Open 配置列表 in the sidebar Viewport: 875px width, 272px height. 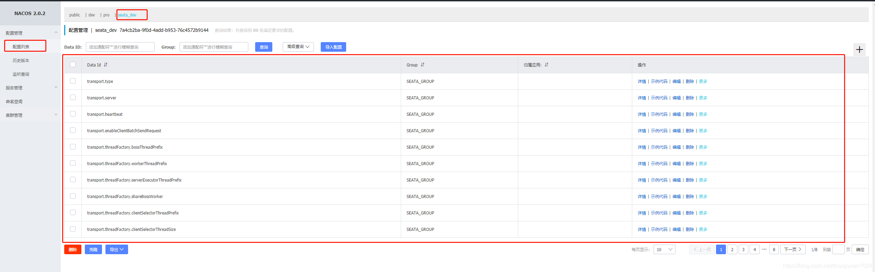(x=21, y=47)
